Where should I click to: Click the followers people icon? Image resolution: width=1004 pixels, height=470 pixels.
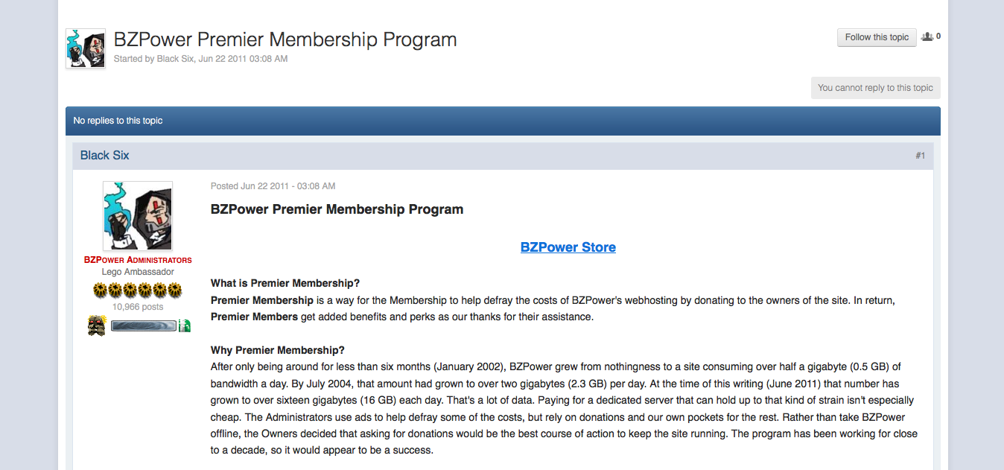927,36
